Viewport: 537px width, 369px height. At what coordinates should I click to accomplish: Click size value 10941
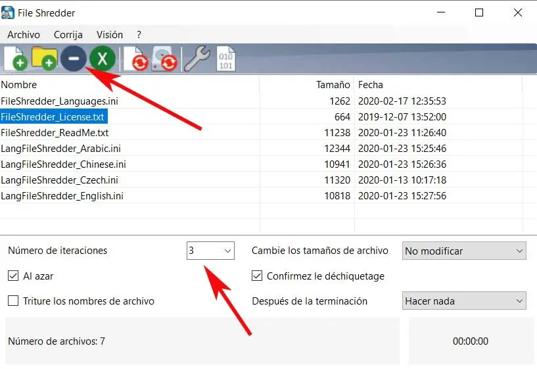[x=337, y=164]
